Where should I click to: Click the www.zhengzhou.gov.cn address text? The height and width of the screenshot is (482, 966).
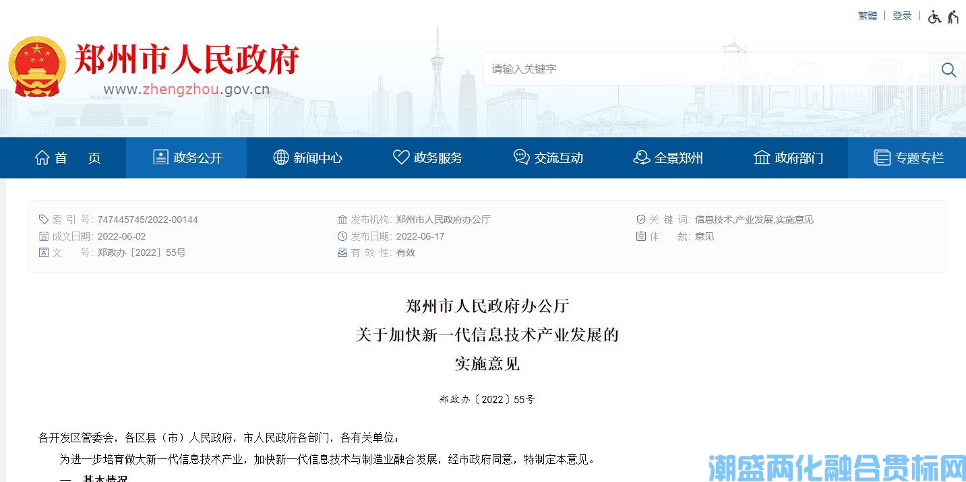tap(187, 90)
